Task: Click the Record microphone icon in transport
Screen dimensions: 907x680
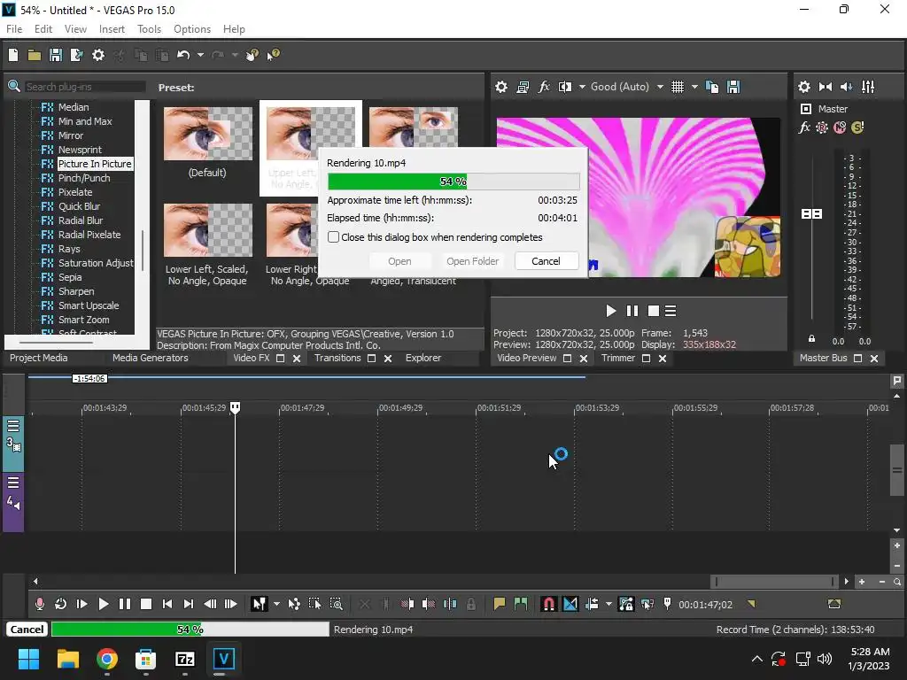Action: pyautogui.click(x=39, y=604)
